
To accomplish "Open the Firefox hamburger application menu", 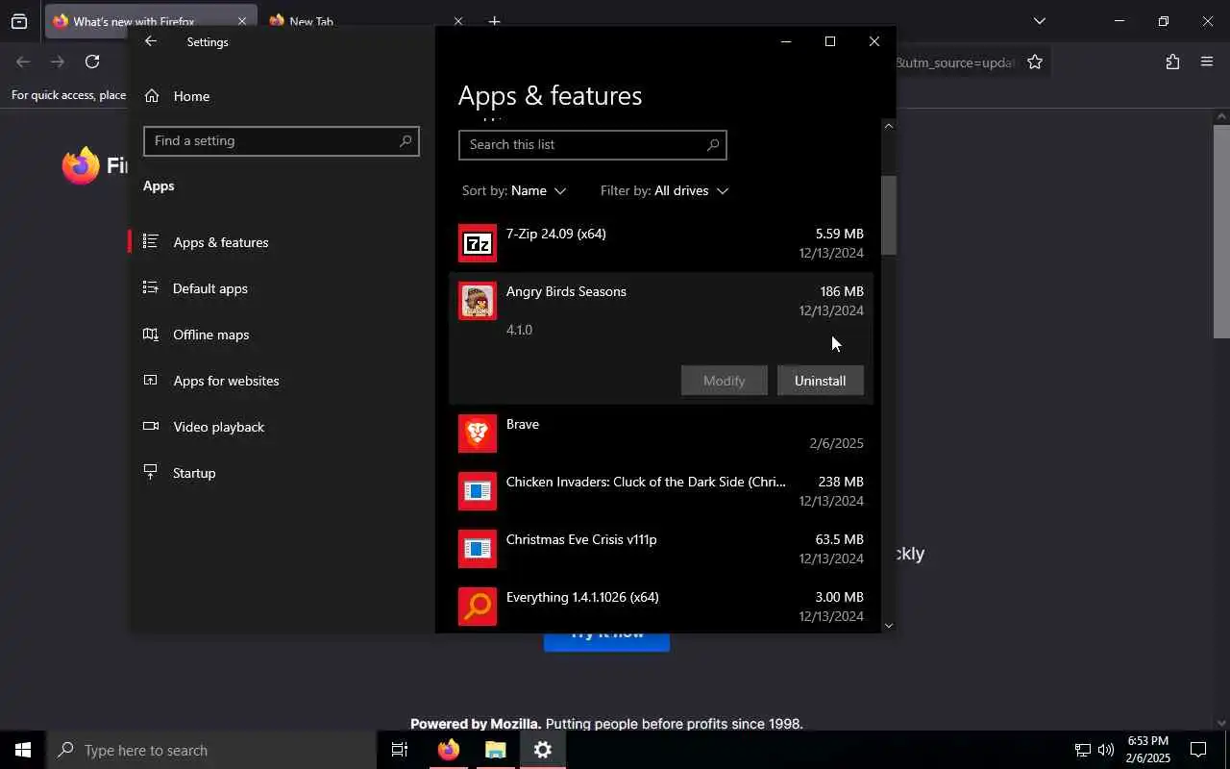I will click(x=1207, y=62).
